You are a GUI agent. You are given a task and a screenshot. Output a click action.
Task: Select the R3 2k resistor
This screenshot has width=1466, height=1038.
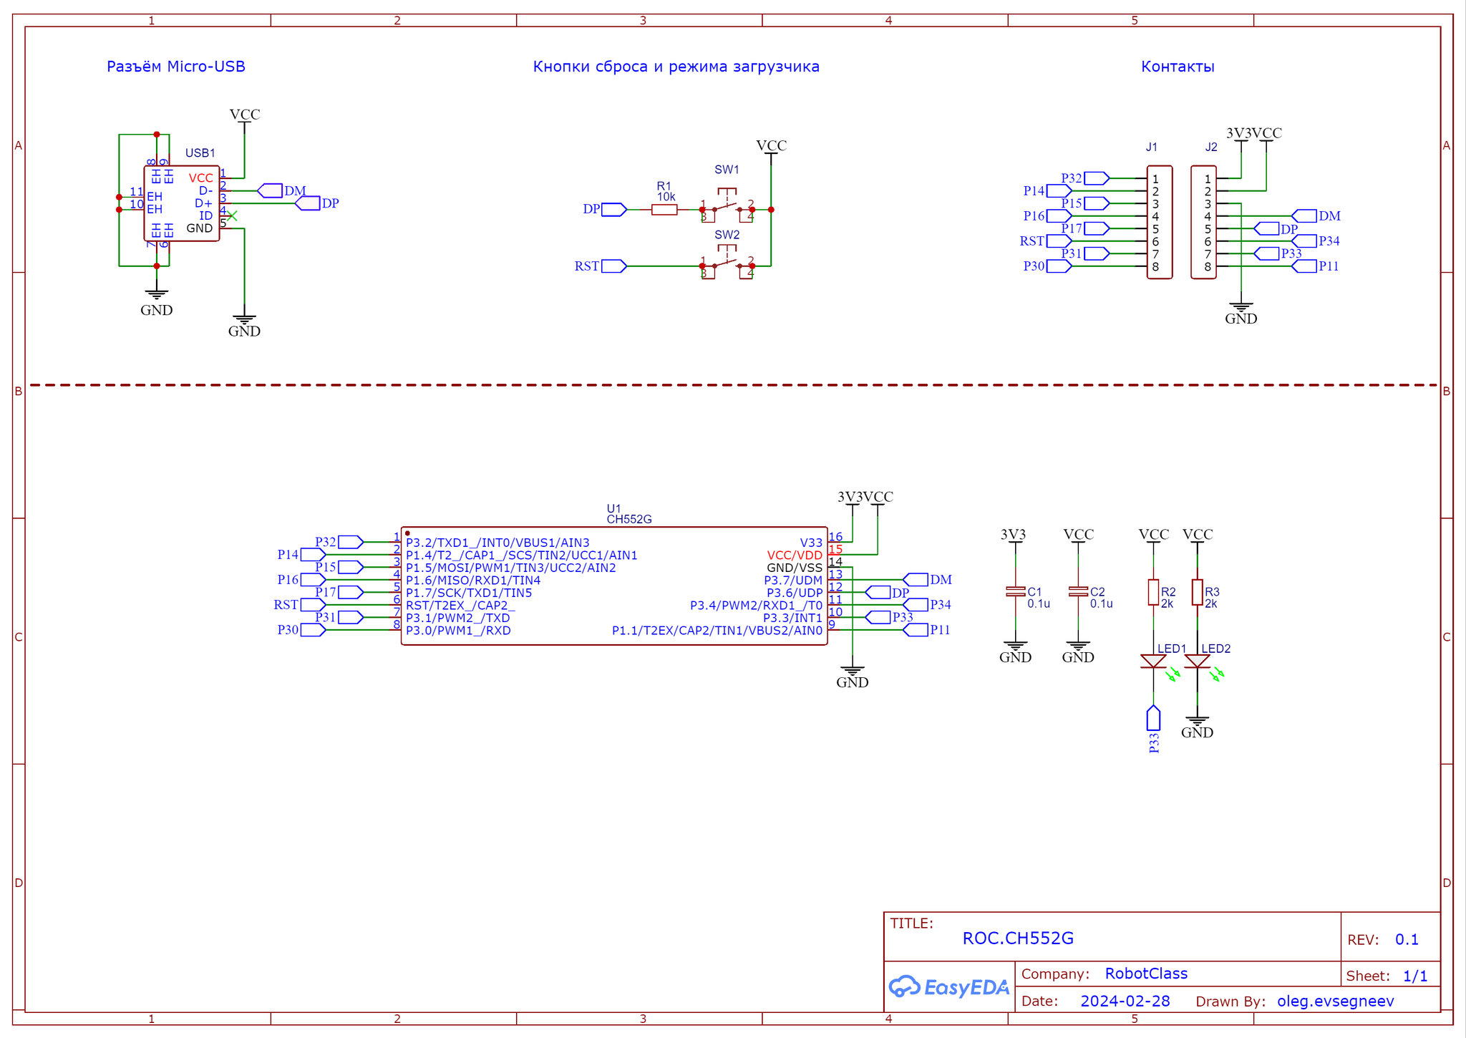coord(1198,593)
